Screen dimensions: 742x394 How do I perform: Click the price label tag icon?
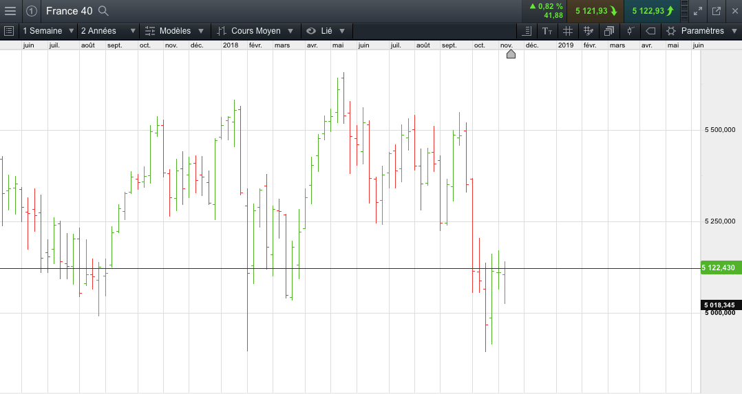point(650,31)
